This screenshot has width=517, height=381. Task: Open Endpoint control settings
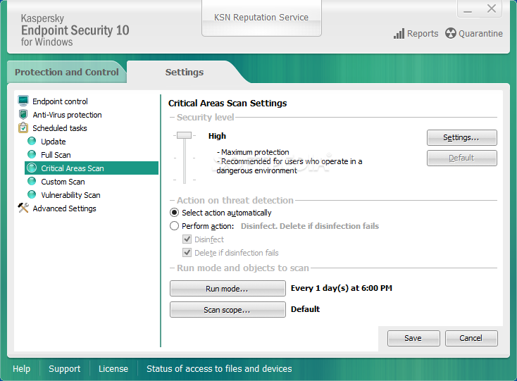(60, 101)
